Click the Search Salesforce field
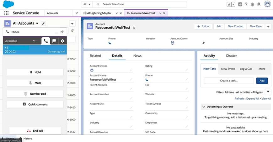This screenshot has height=142, width=273. click(140, 4)
